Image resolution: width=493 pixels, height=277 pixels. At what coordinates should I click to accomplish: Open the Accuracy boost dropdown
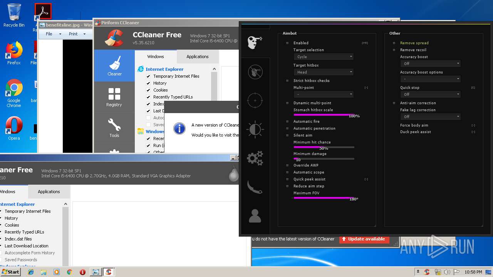click(430, 63)
